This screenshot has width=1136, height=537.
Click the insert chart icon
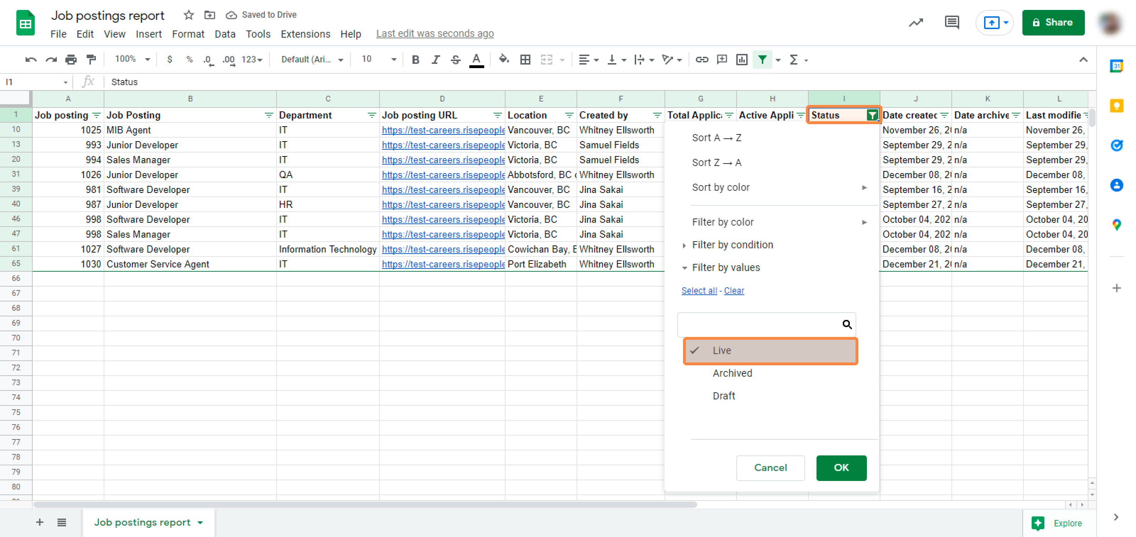point(742,60)
